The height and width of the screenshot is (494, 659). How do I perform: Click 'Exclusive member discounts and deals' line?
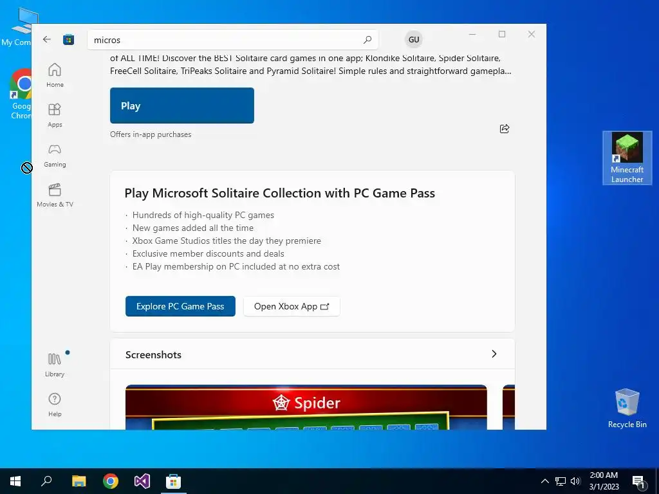[208, 253]
